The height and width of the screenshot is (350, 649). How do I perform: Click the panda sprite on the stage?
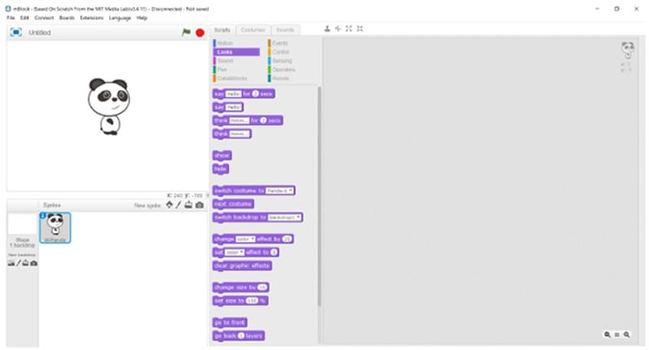tap(109, 106)
